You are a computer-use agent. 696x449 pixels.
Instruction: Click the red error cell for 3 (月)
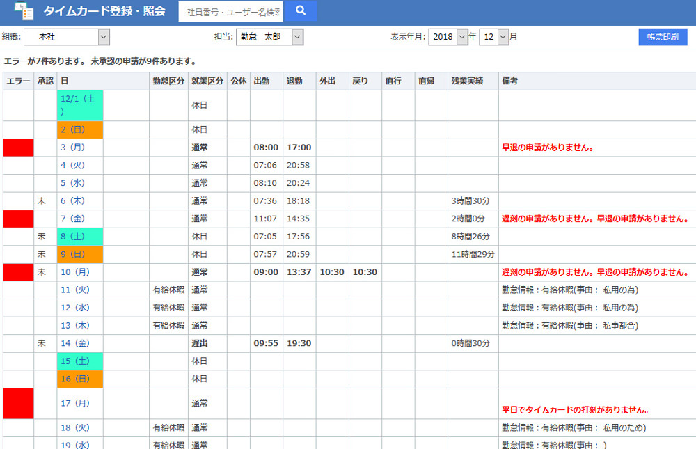(x=18, y=148)
